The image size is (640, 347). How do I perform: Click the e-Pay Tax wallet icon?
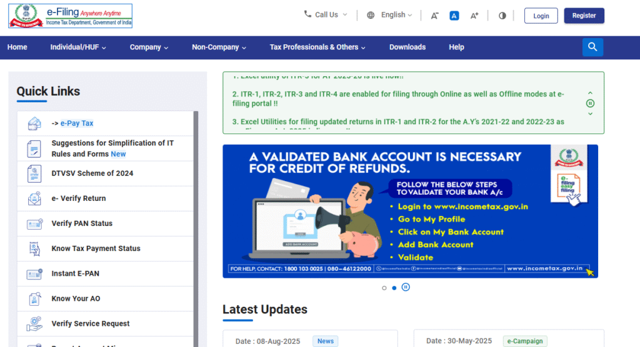point(34,123)
